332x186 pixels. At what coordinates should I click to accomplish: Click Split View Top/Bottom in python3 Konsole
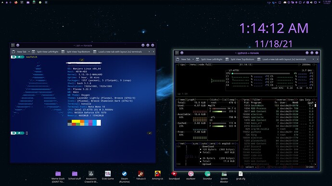[240, 59]
